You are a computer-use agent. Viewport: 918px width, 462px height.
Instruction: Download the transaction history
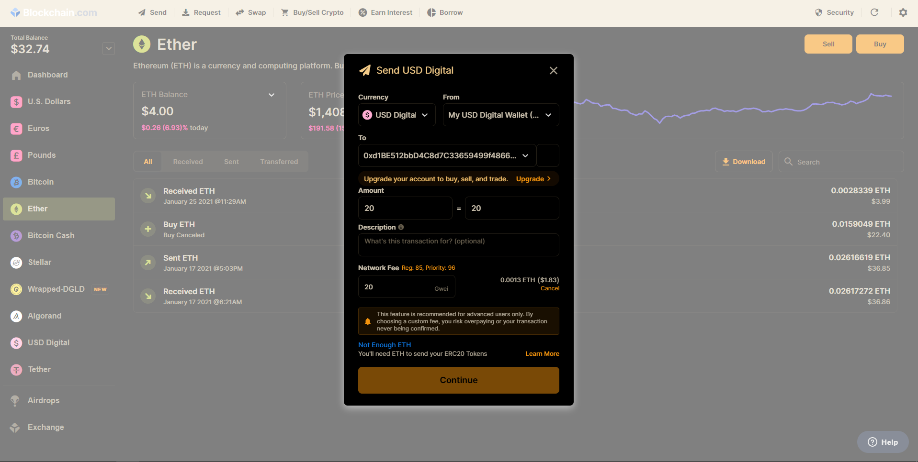(x=744, y=162)
